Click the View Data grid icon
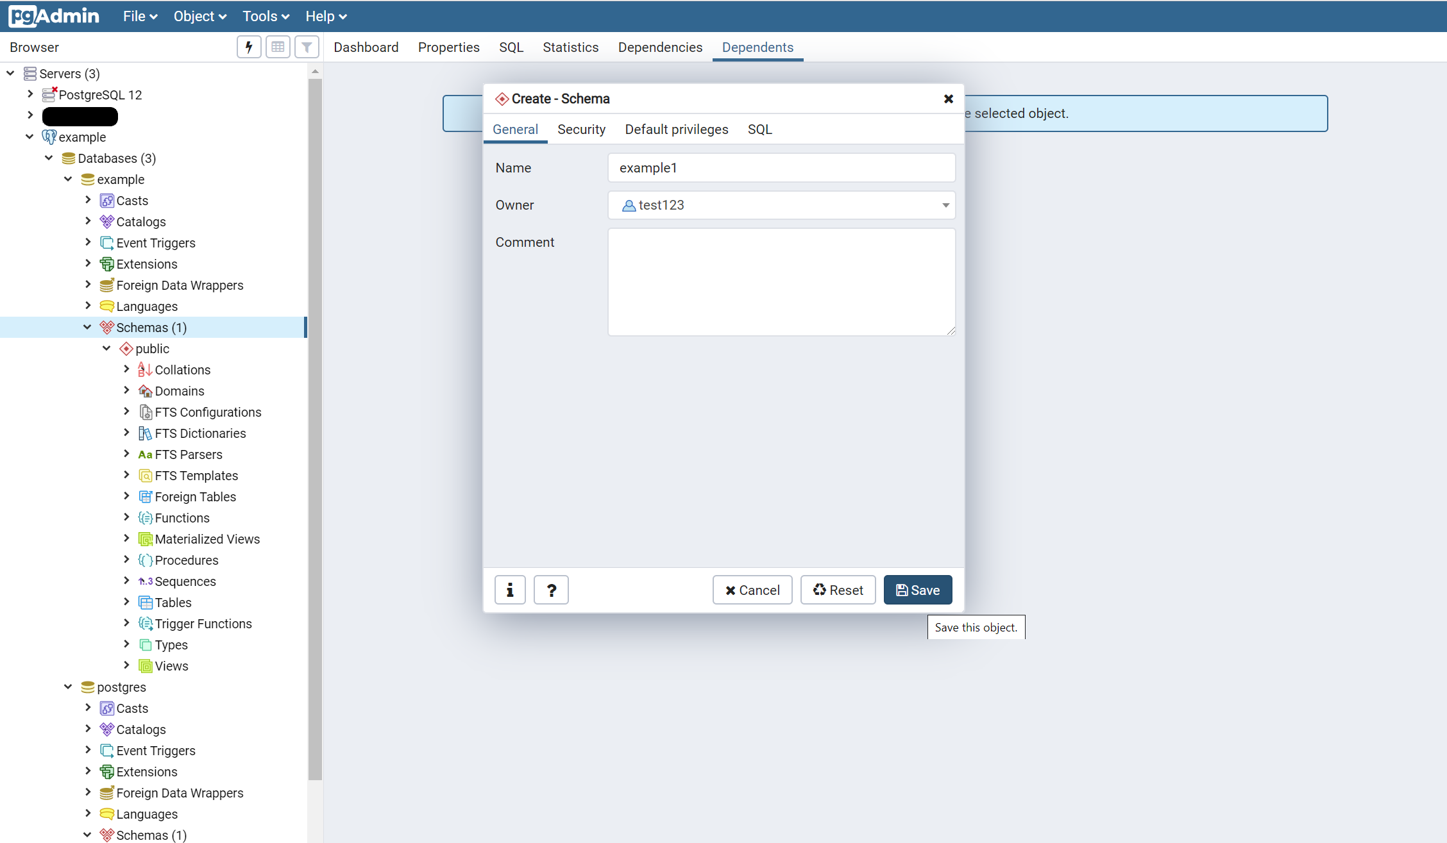The width and height of the screenshot is (1447, 843). [278, 47]
